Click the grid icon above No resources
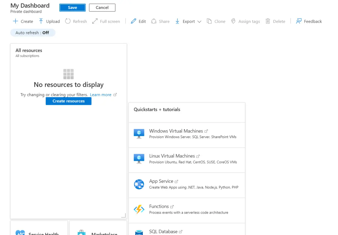 [x=69, y=74]
